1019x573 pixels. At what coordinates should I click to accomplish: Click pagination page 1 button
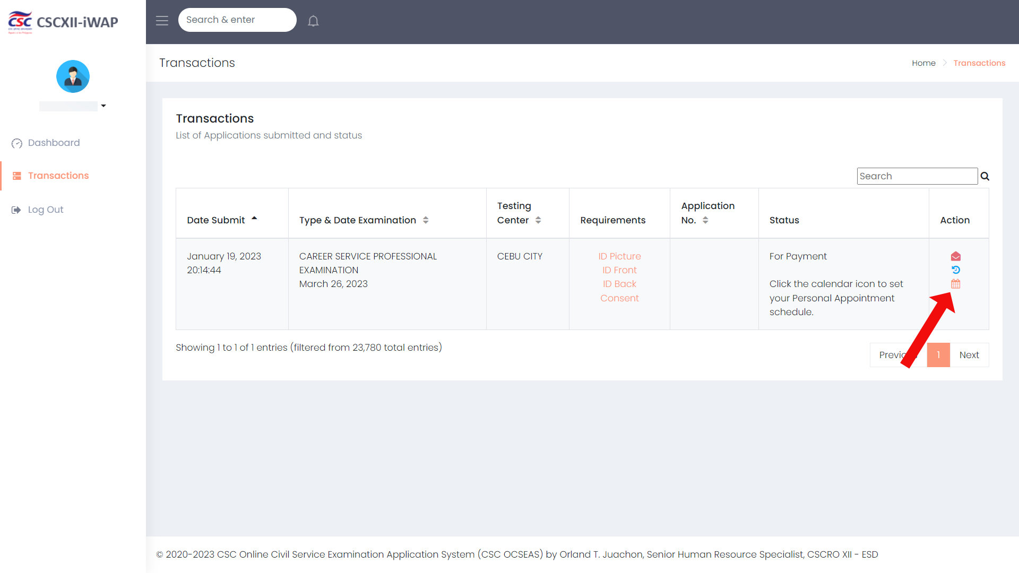coord(938,355)
